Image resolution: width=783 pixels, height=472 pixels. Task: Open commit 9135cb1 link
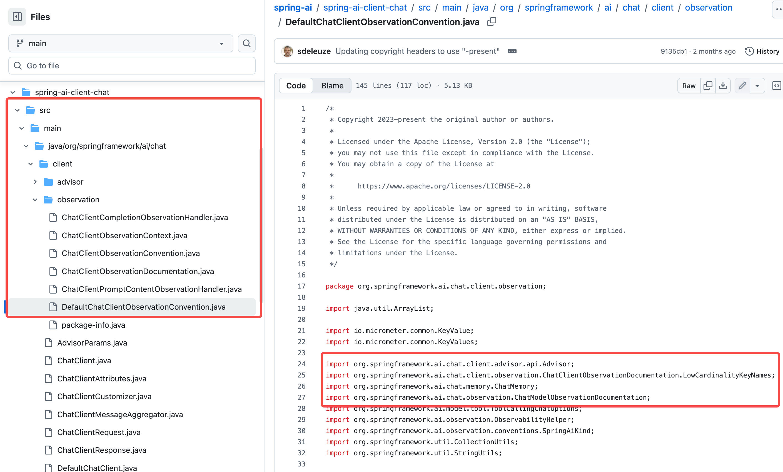coord(674,51)
